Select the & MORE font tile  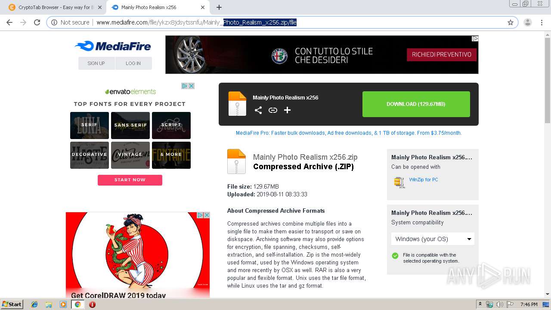click(x=171, y=155)
